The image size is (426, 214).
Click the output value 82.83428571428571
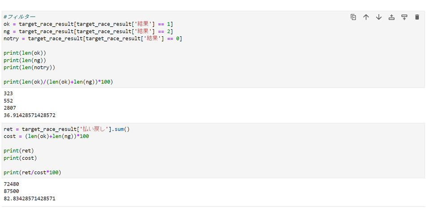point(30,198)
